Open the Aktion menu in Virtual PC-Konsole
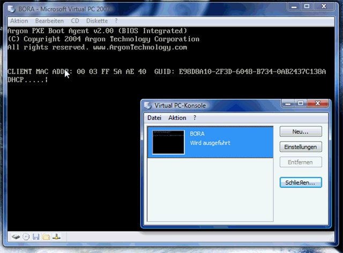The image size is (343, 253). coord(177,118)
